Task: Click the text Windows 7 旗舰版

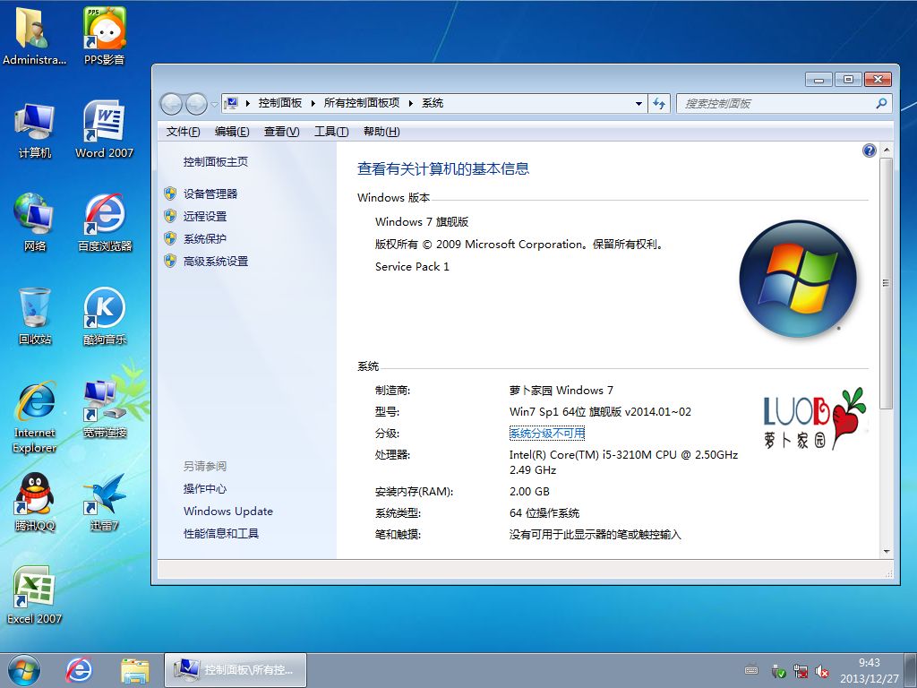Action: pyautogui.click(x=422, y=222)
